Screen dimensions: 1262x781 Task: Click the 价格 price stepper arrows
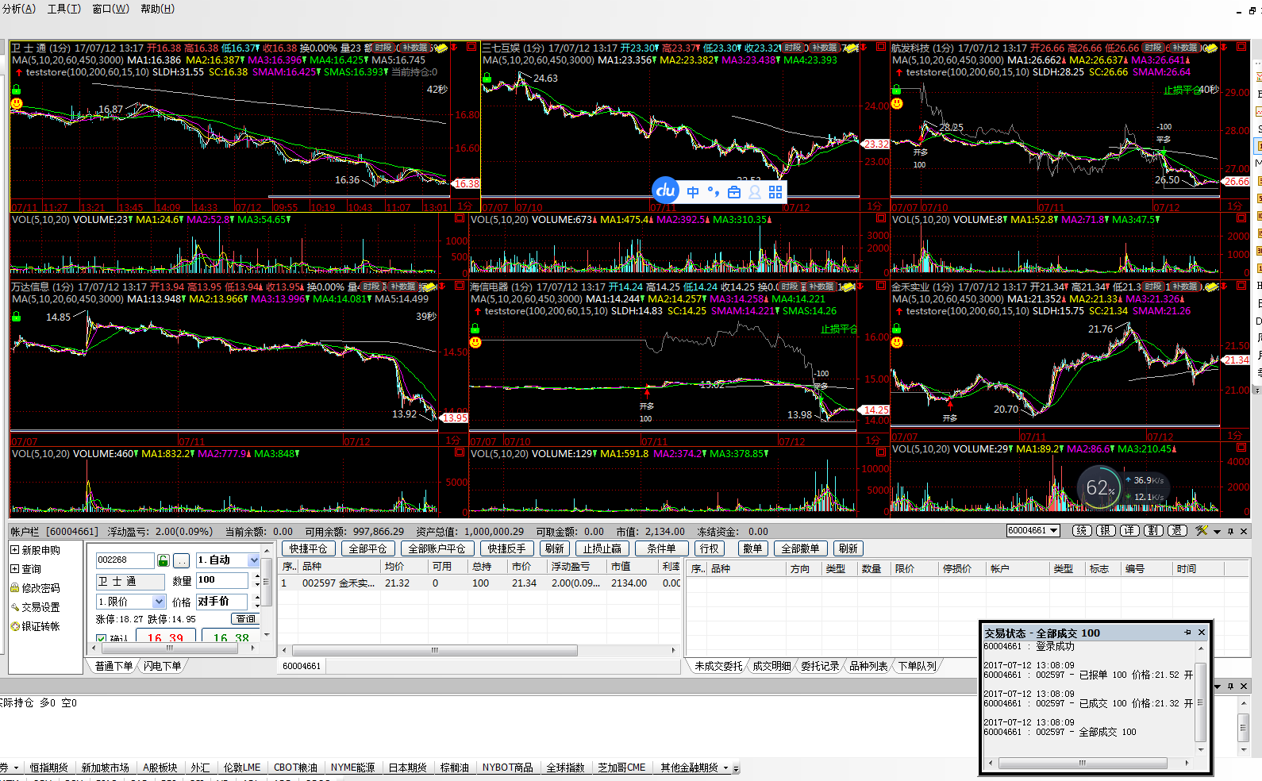256,602
